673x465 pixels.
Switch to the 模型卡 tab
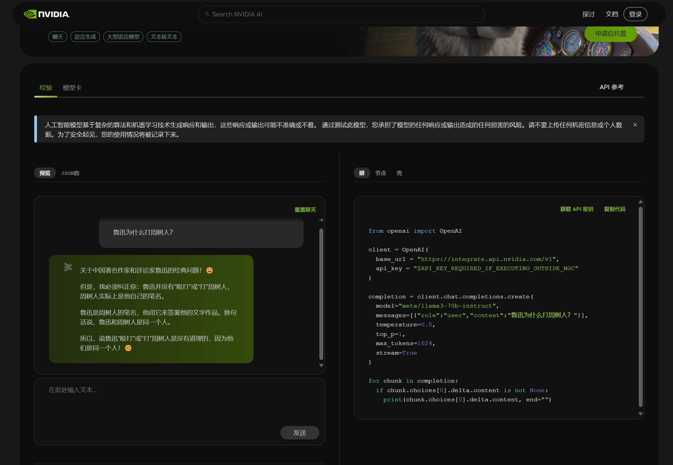[72, 88]
